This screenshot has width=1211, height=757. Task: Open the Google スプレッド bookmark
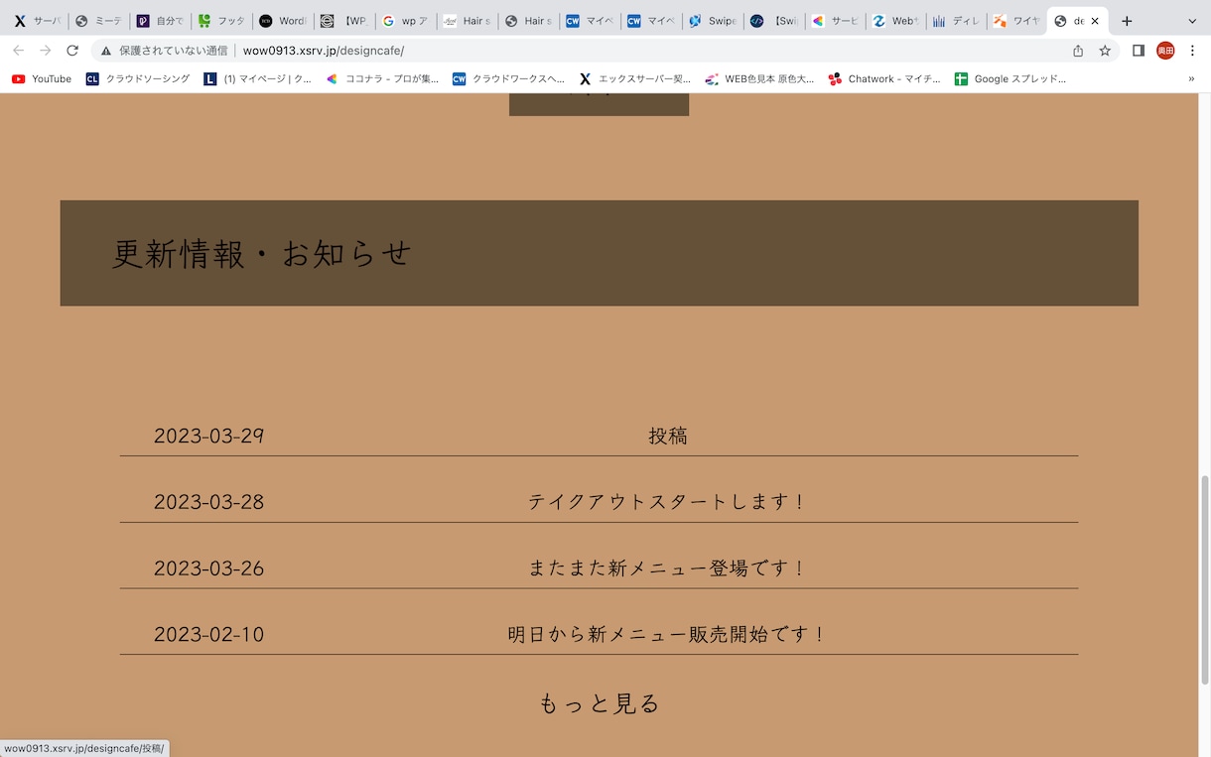(x=1010, y=78)
